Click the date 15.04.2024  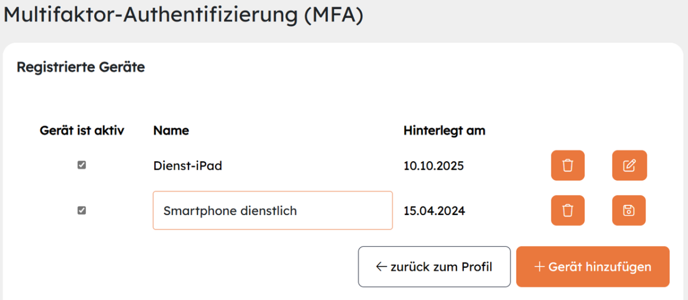(434, 211)
